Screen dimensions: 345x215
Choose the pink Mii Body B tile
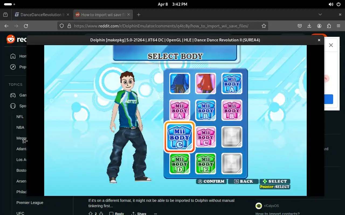tap(232, 110)
